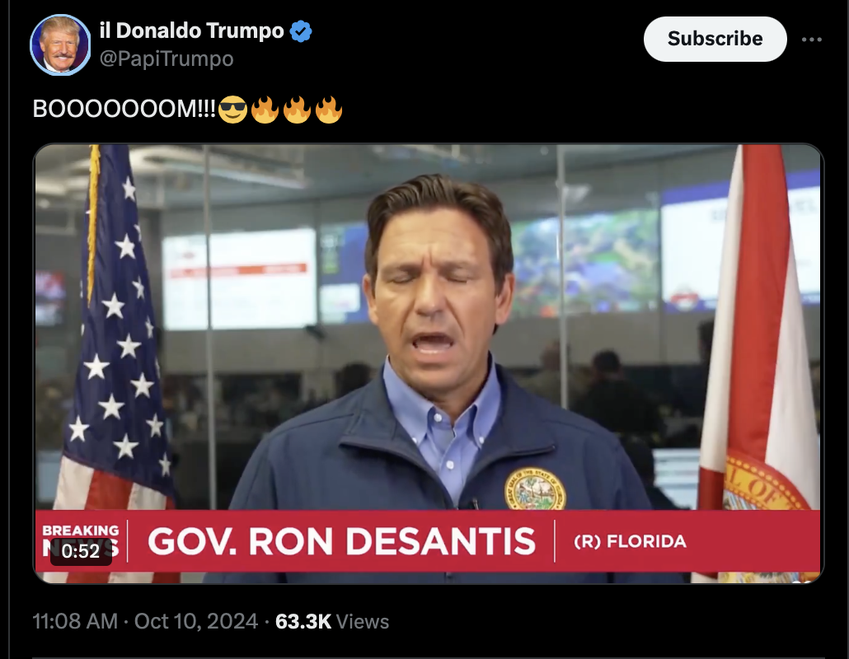Click the sunglasses emoji in the tweet
This screenshot has height=659, width=849.
coord(232,110)
